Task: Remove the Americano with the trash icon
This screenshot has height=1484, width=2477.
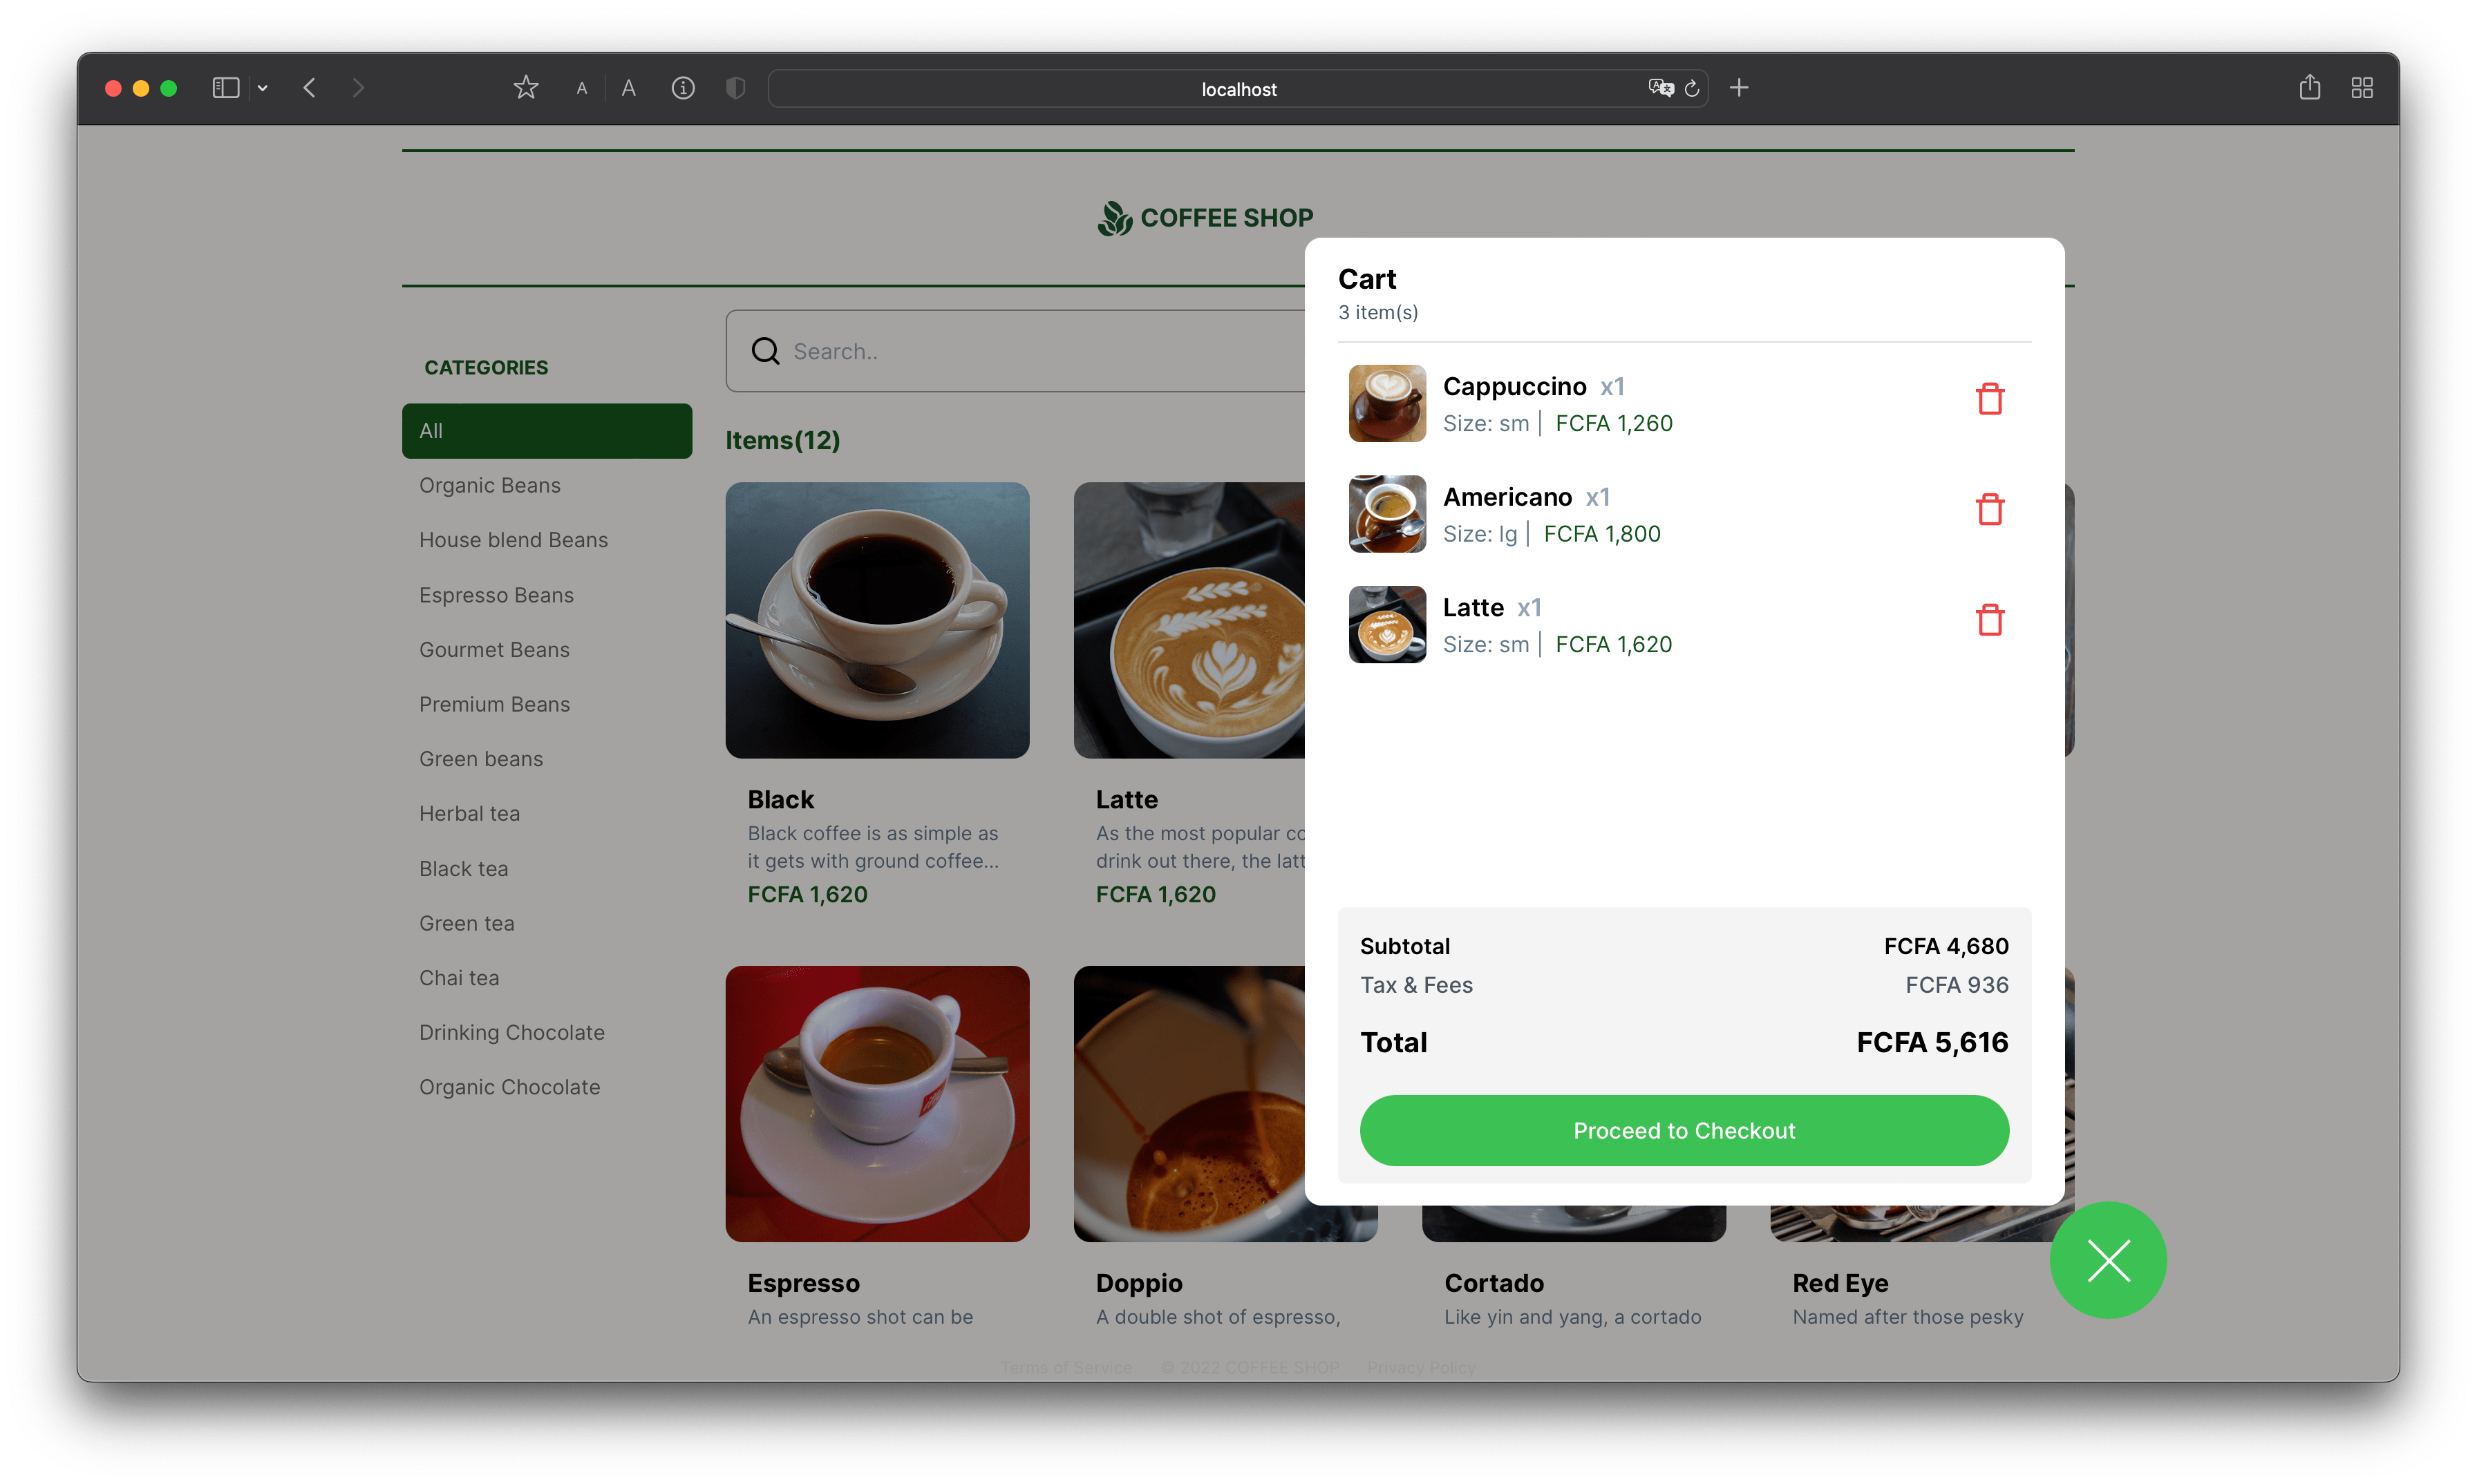Action: [x=1990, y=509]
